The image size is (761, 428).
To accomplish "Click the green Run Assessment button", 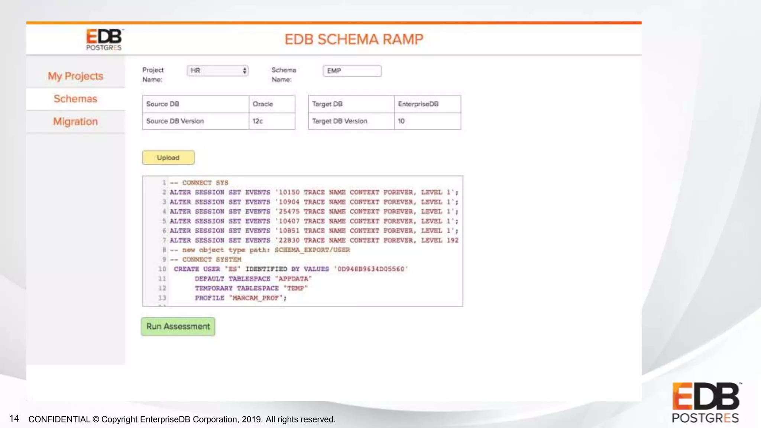I will pos(178,327).
